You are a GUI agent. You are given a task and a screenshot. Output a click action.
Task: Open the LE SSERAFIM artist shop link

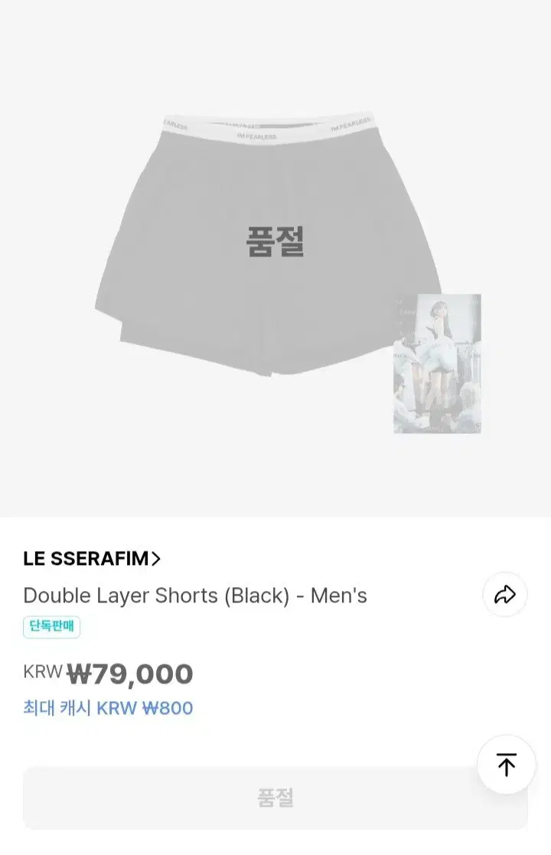coord(86,559)
